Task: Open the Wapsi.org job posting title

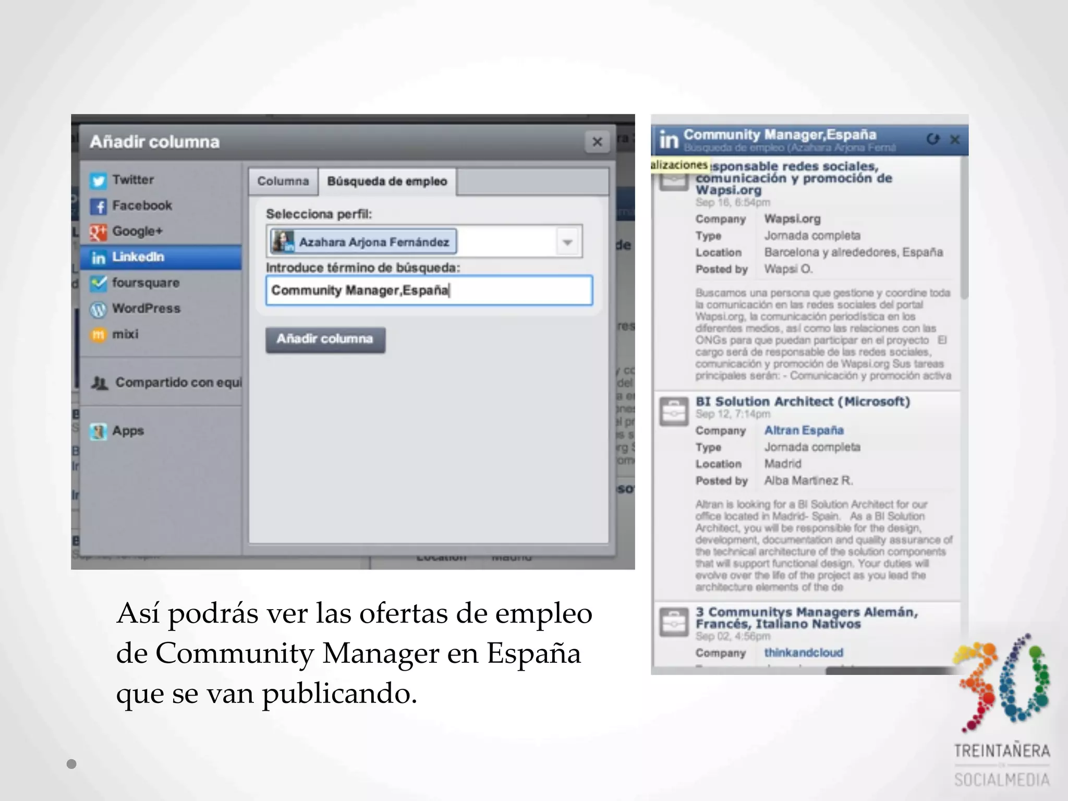Action: coord(794,178)
